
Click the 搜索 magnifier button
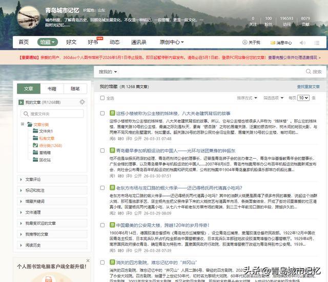[x=313, y=72]
